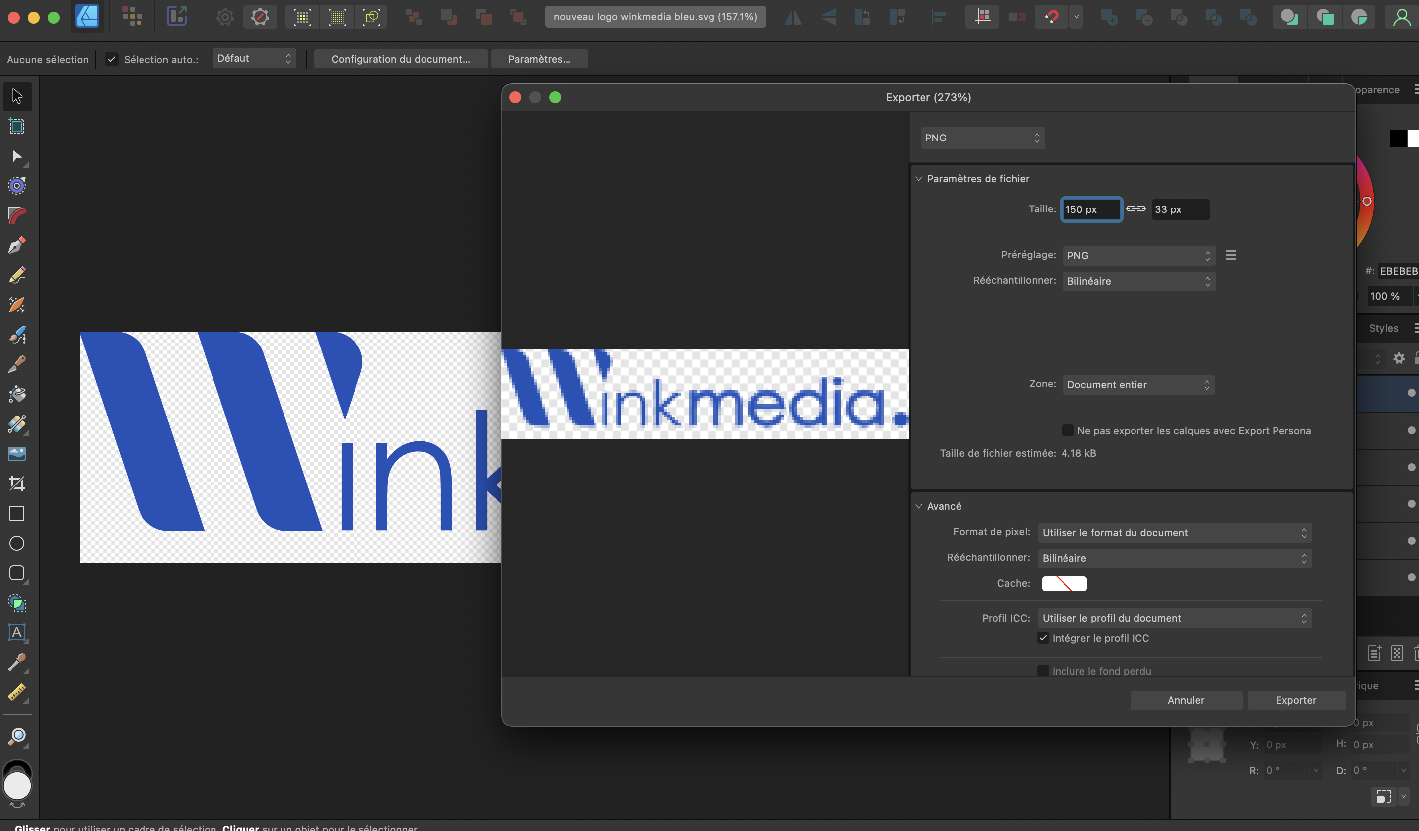Screen dimensions: 1419x831
Task: Select the Artistic Text tool
Action: [x=16, y=633]
